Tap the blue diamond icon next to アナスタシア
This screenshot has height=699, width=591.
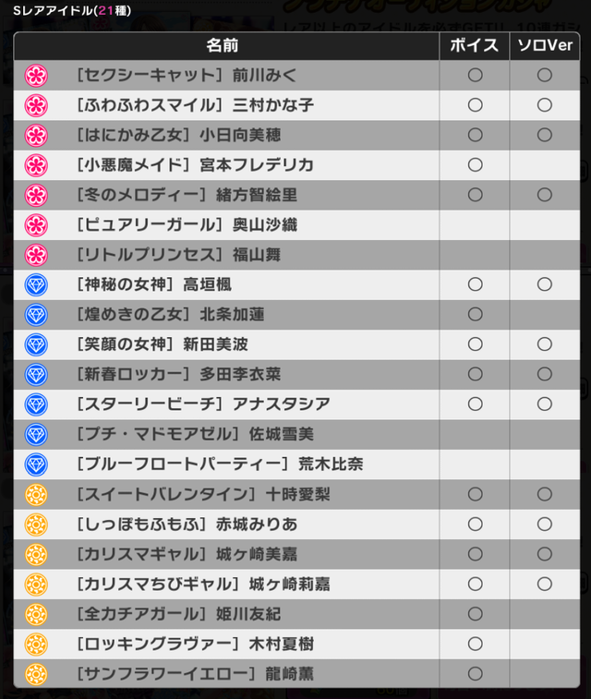pos(36,404)
